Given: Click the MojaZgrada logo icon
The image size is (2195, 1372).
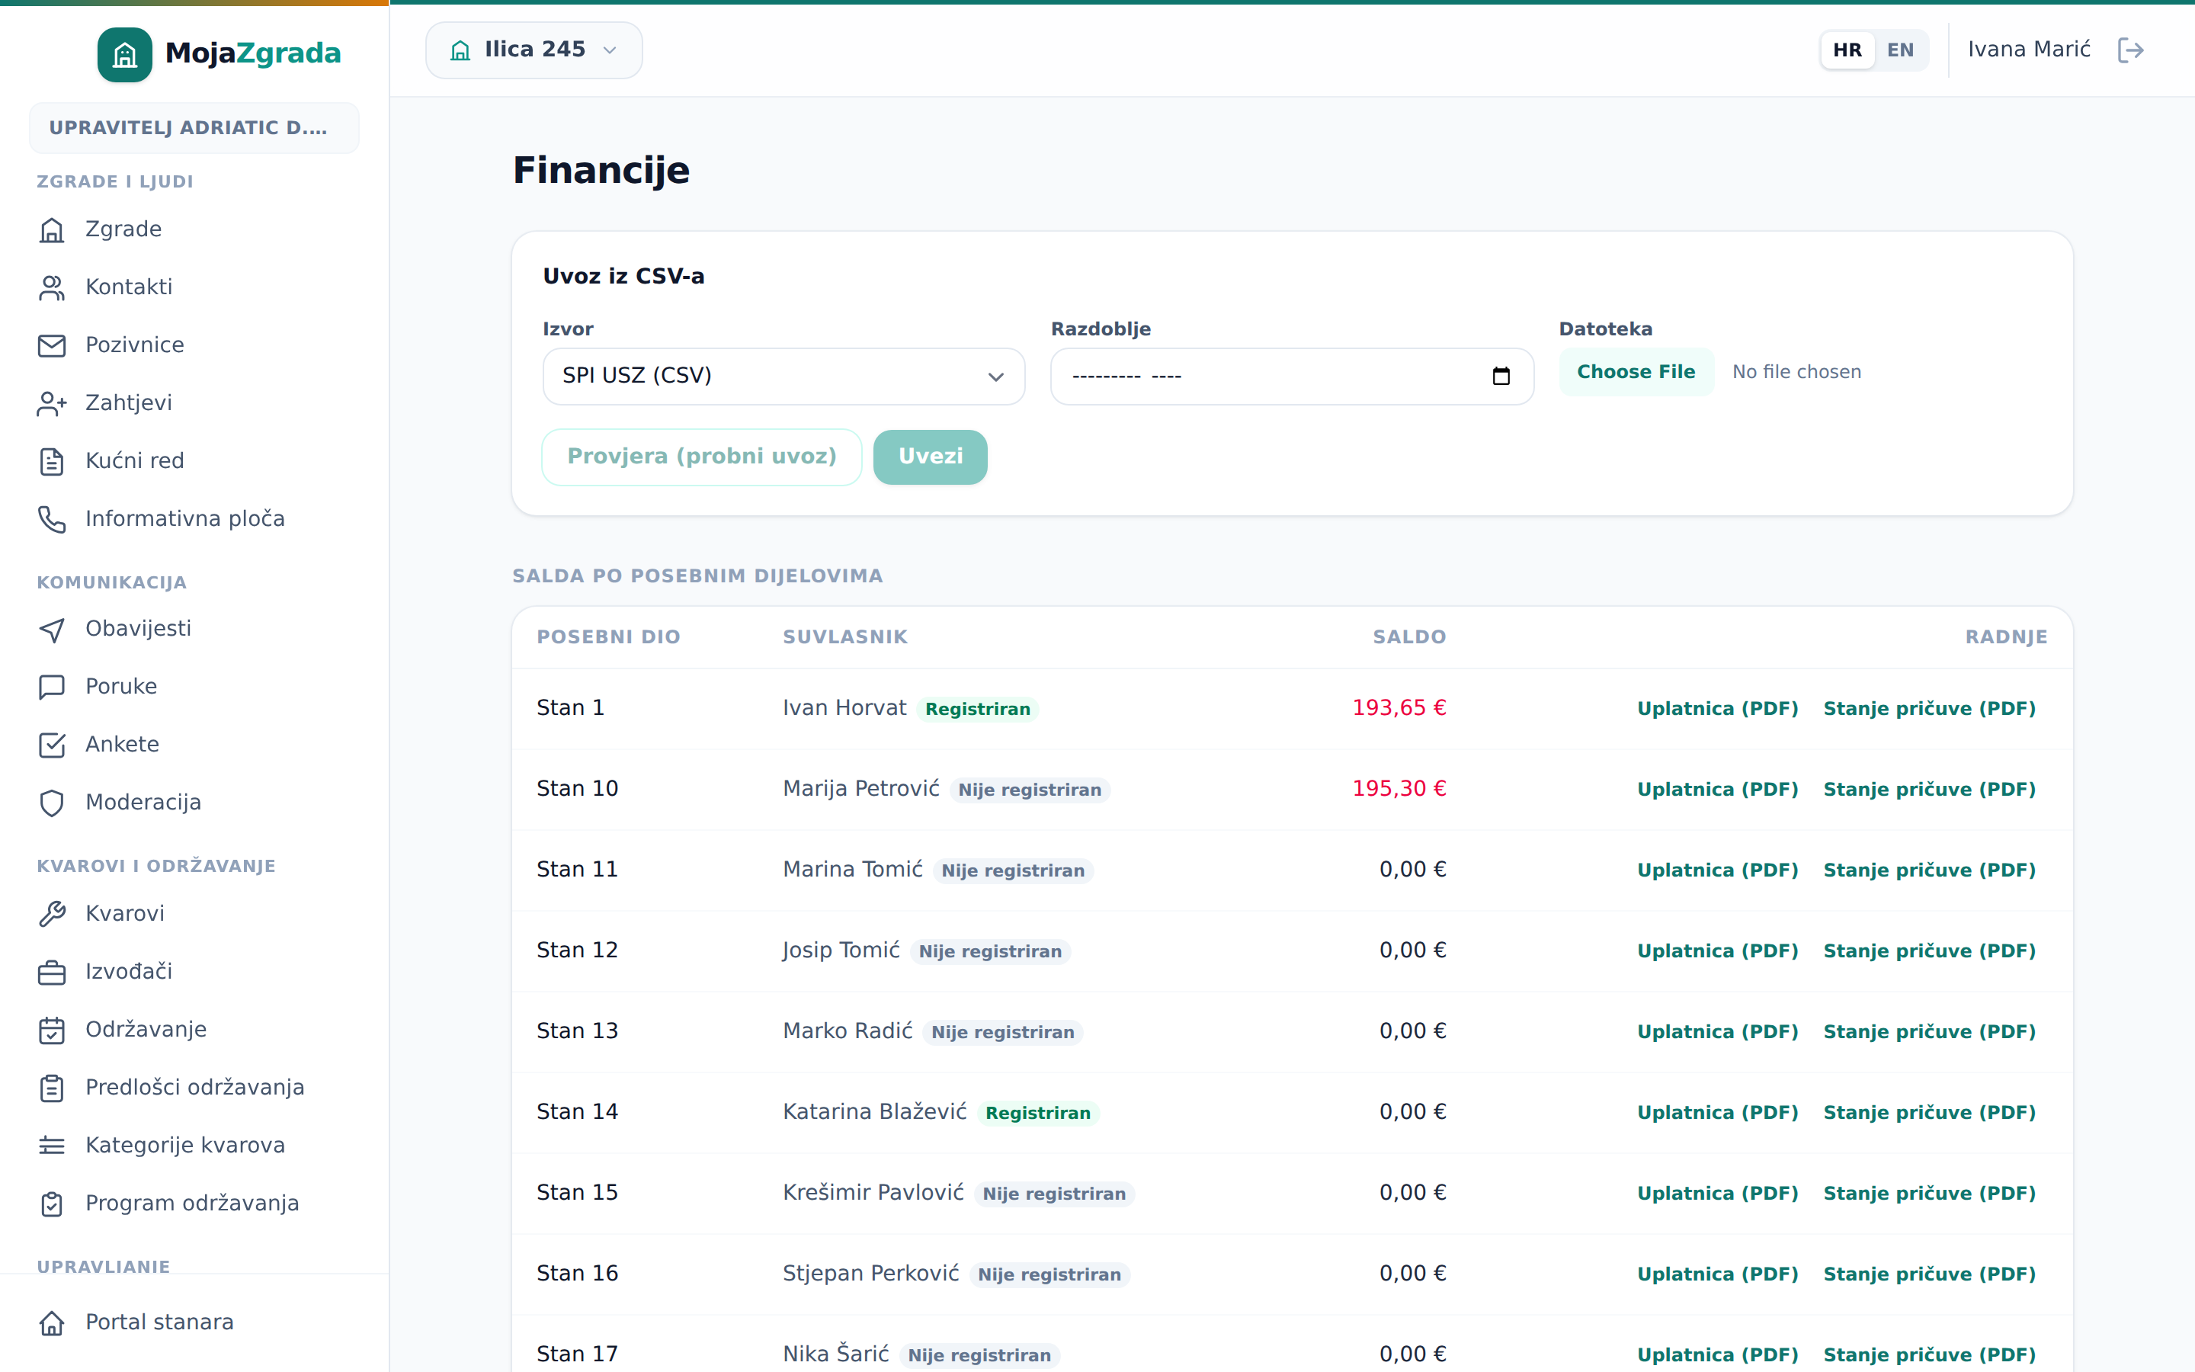Looking at the screenshot, I should [x=124, y=54].
